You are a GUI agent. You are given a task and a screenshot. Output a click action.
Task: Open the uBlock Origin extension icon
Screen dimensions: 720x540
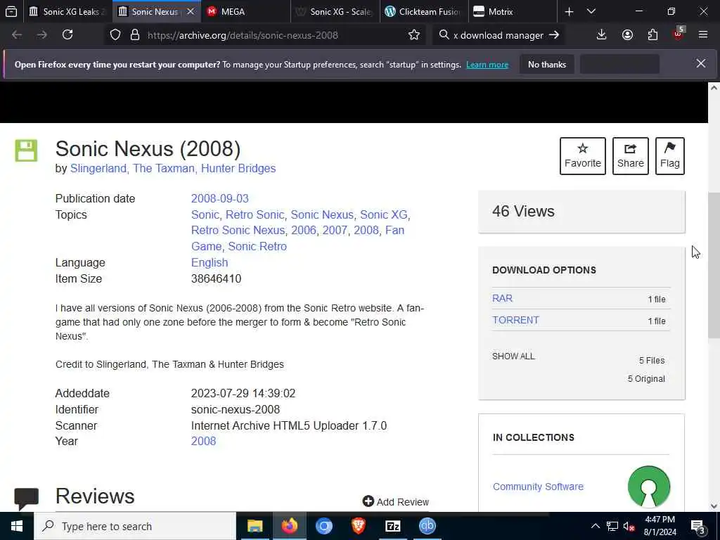[x=679, y=34]
